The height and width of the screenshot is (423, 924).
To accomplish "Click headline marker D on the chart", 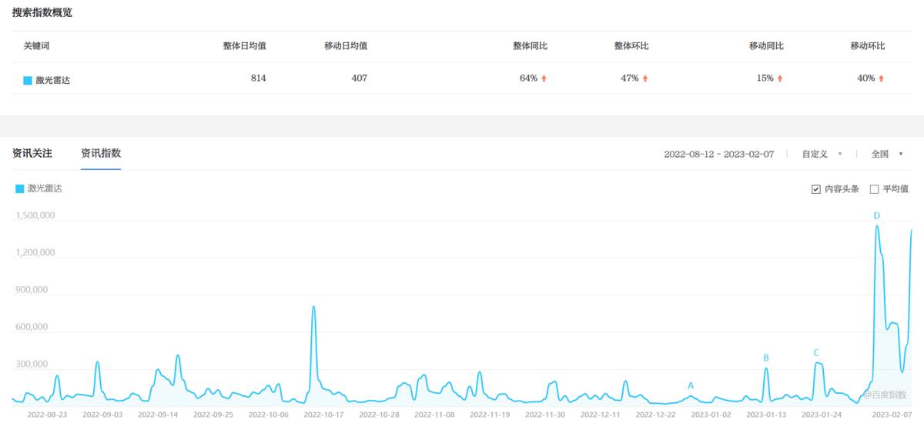I will (x=876, y=216).
